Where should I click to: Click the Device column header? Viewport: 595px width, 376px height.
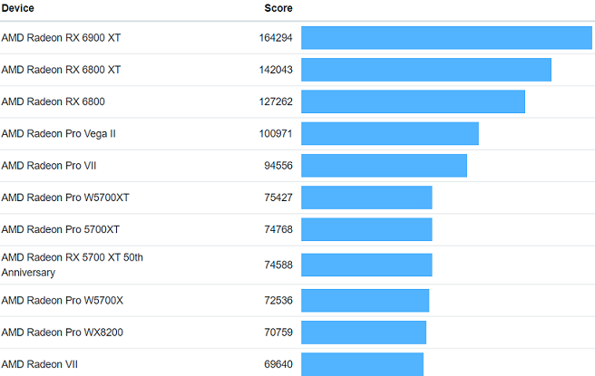point(18,9)
